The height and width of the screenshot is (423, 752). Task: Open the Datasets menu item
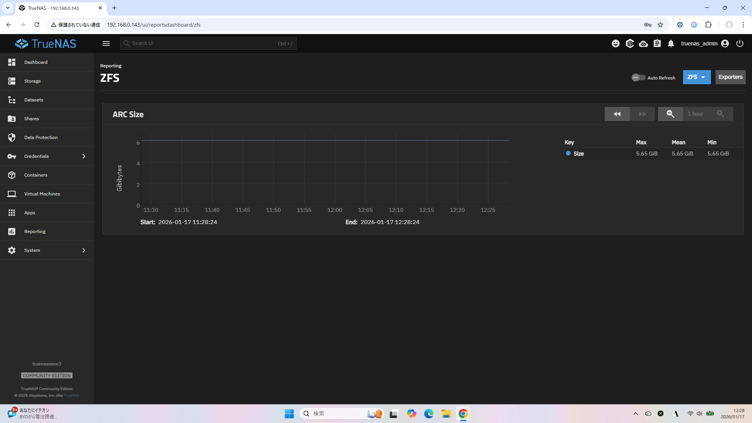[x=34, y=100]
